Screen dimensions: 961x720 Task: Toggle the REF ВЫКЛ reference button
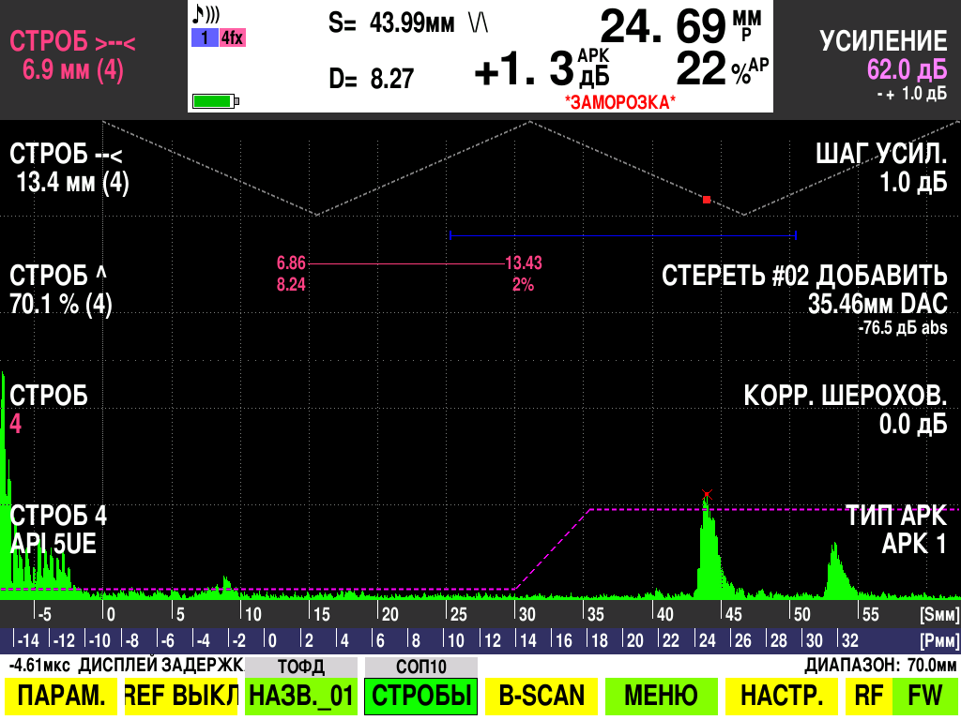click(x=181, y=696)
